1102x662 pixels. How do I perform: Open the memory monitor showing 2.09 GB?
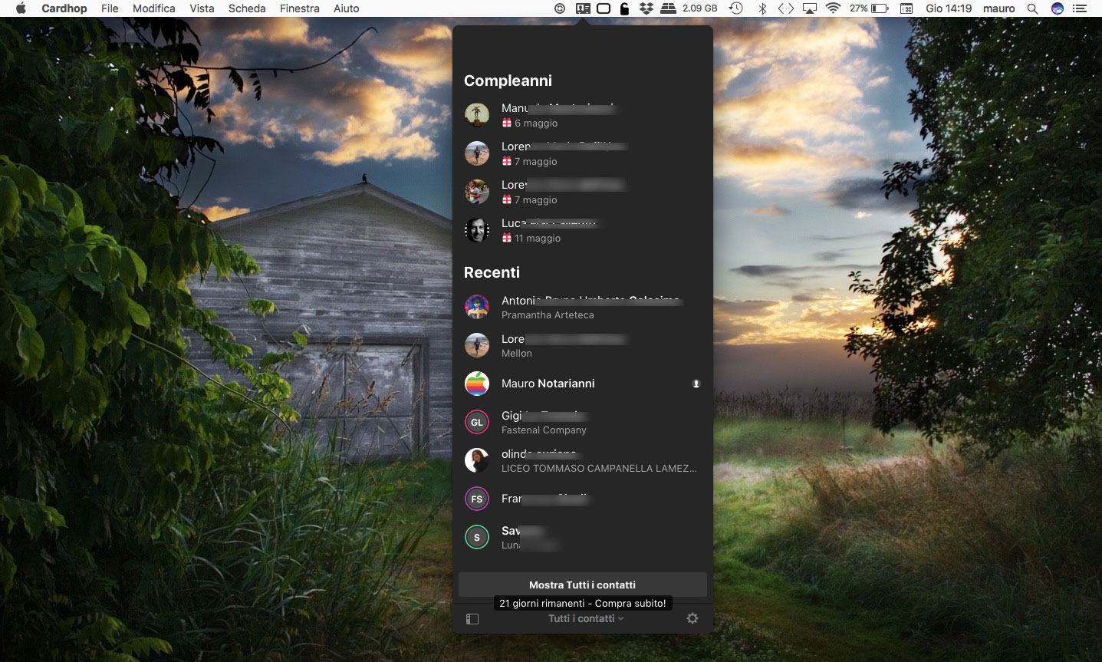click(x=689, y=8)
